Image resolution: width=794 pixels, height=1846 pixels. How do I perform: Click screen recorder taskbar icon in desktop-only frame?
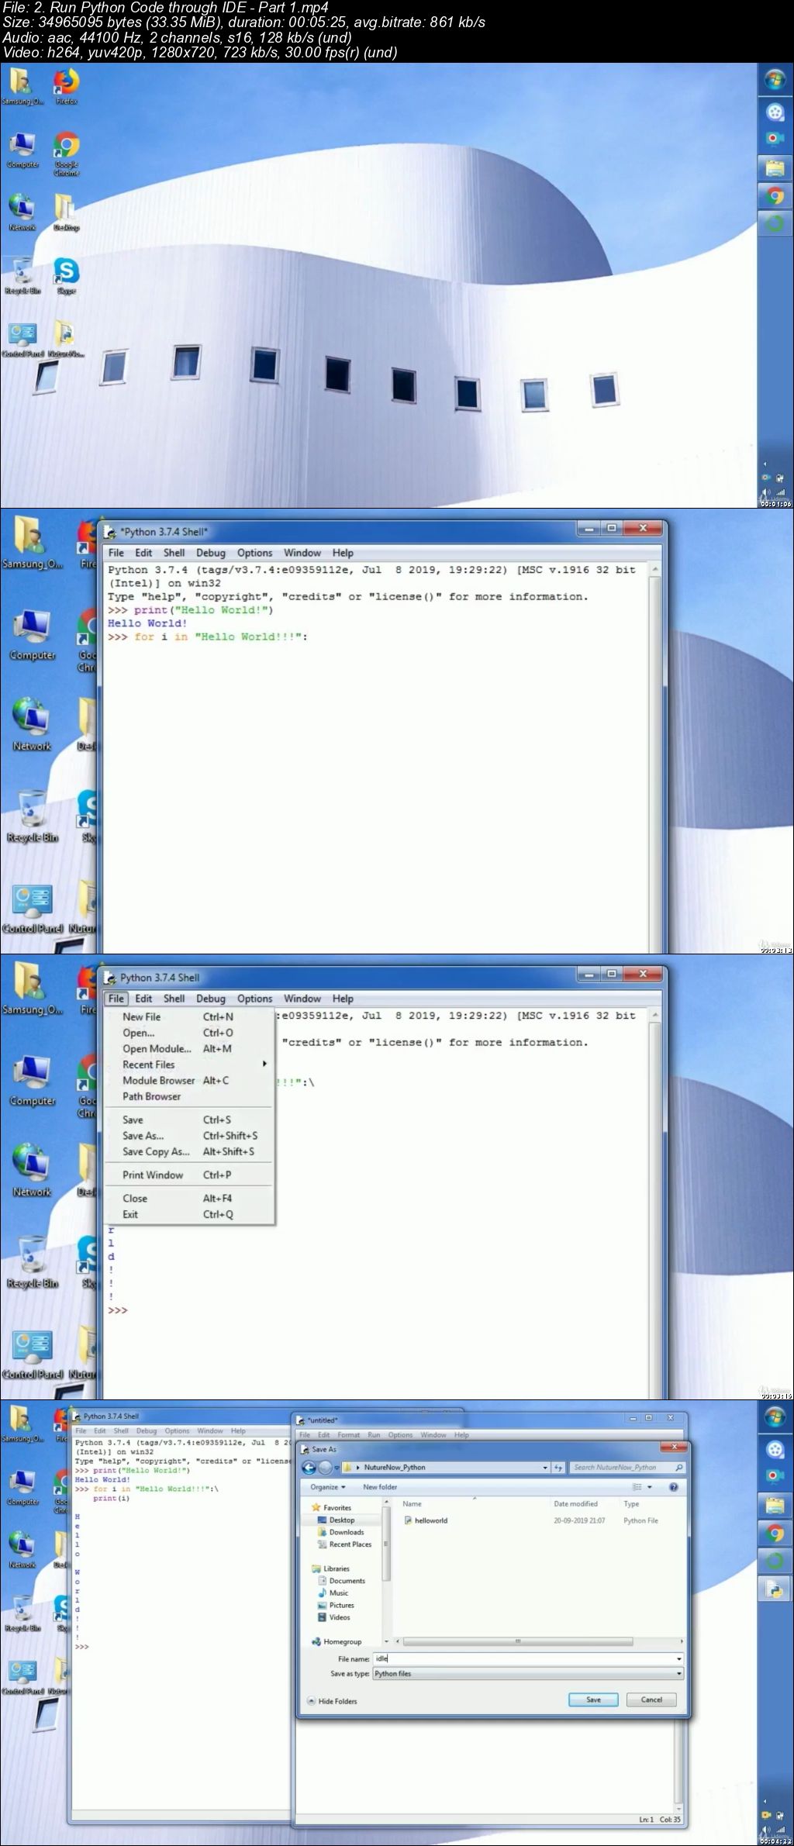coord(775,138)
